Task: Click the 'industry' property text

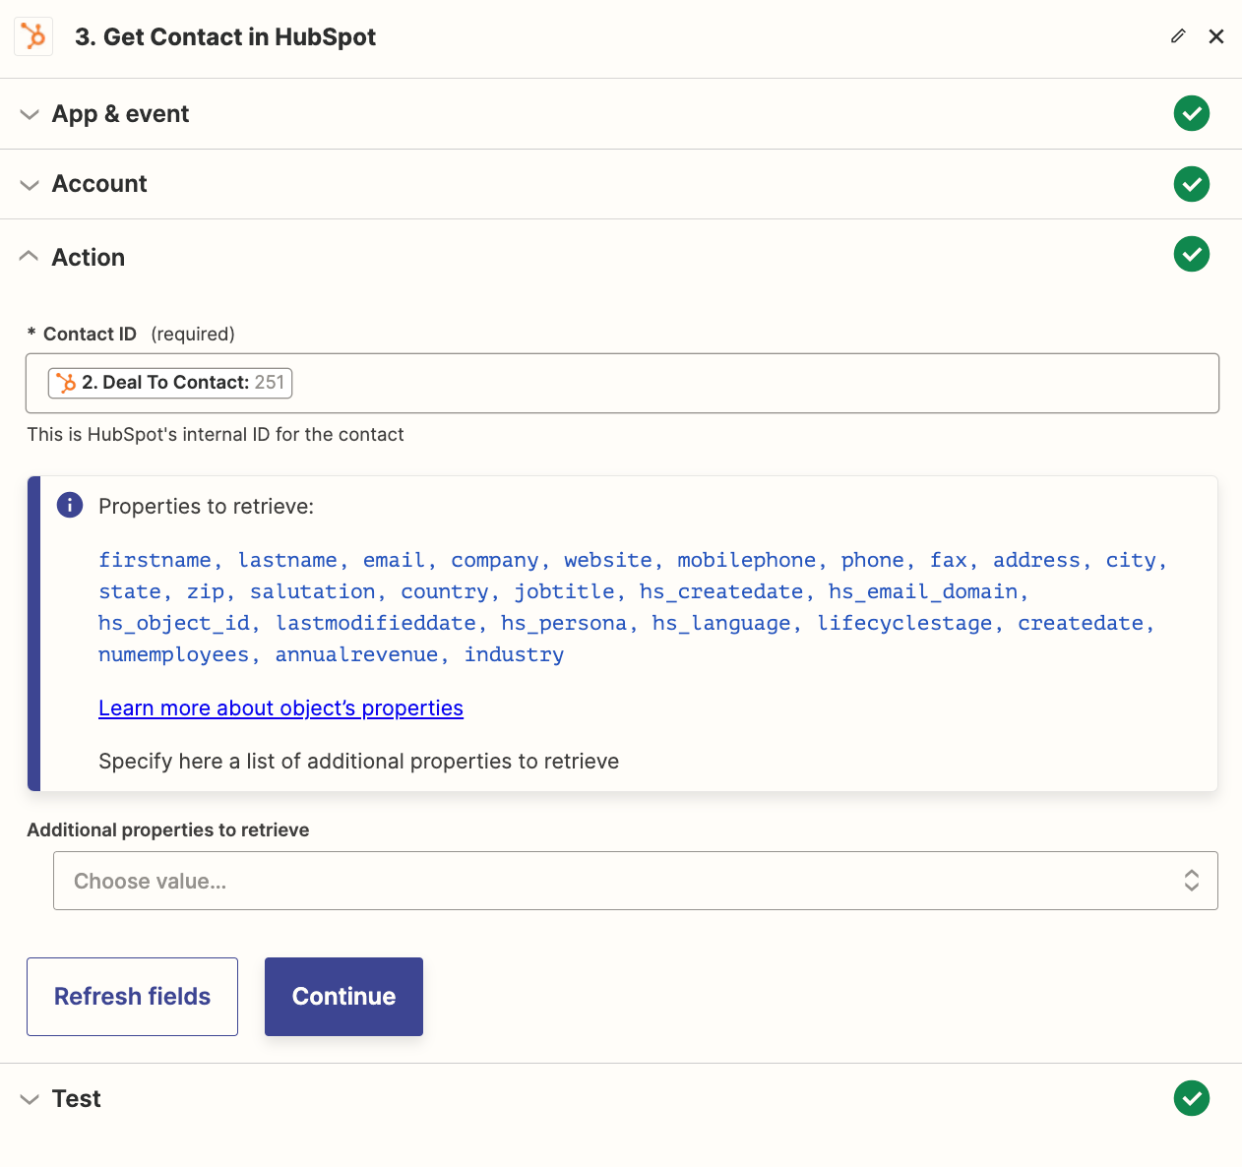Action: 514,655
